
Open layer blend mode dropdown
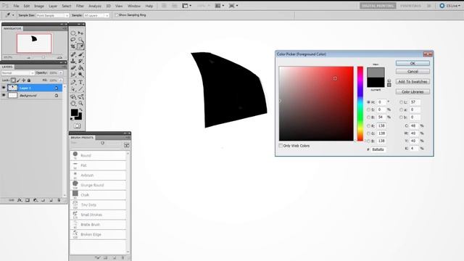[17, 72]
